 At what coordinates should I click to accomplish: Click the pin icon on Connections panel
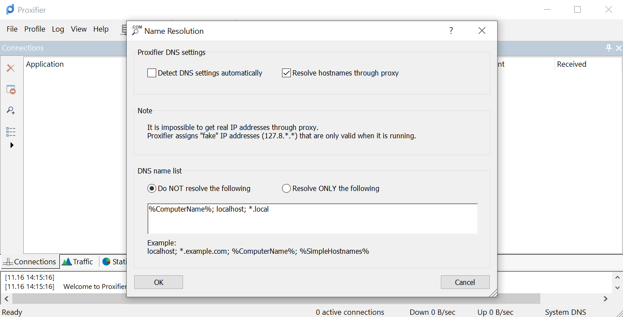tap(609, 48)
